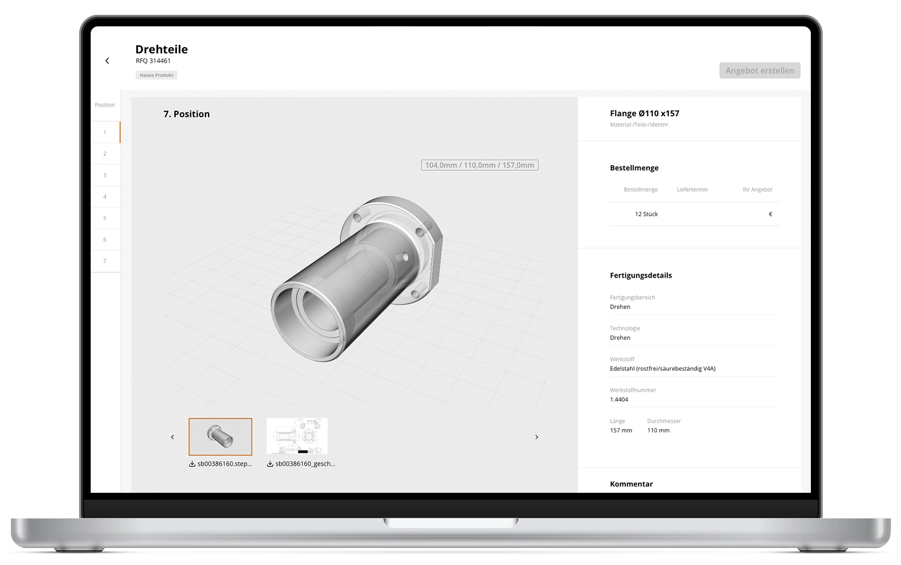The width and height of the screenshot is (901, 565).
Task: Switch to position 4 tab
Action: tap(105, 197)
